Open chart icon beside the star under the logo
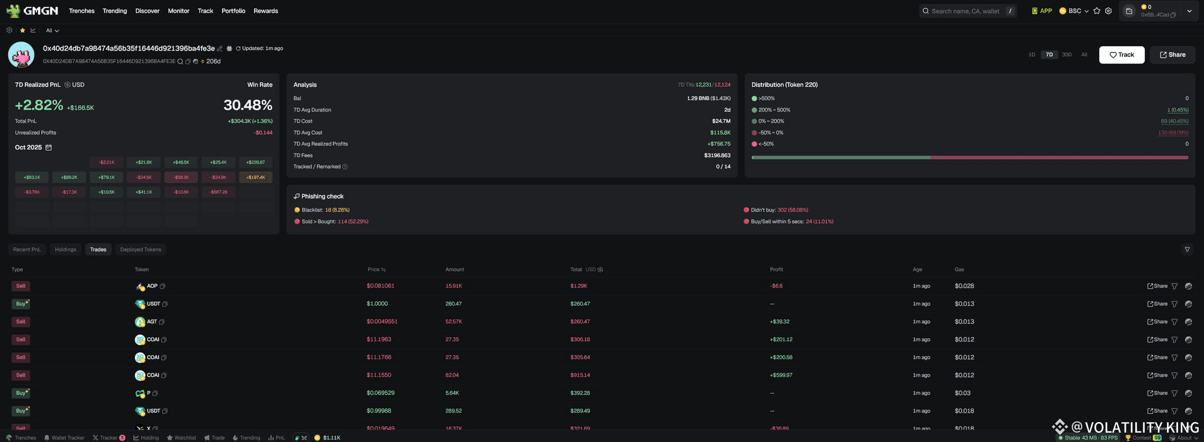The height and width of the screenshot is (442, 1204). pos(33,30)
